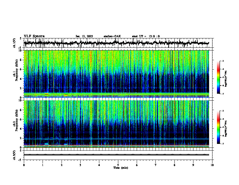The height and width of the screenshot is (185, 239).
Task: Click the "station=GAK" label
Action: tap(112, 36)
